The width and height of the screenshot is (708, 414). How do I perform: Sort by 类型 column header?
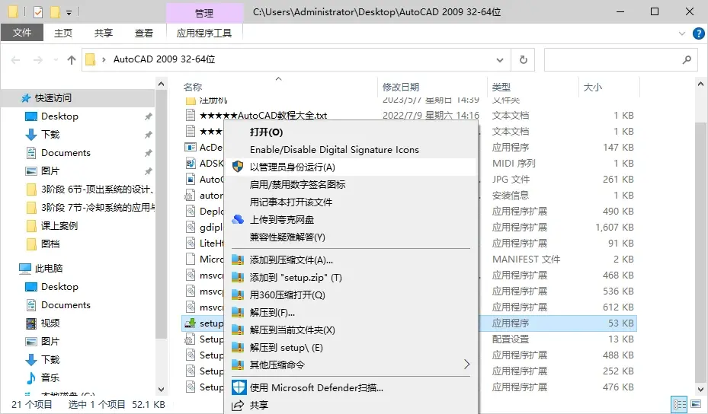[x=501, y=87]
